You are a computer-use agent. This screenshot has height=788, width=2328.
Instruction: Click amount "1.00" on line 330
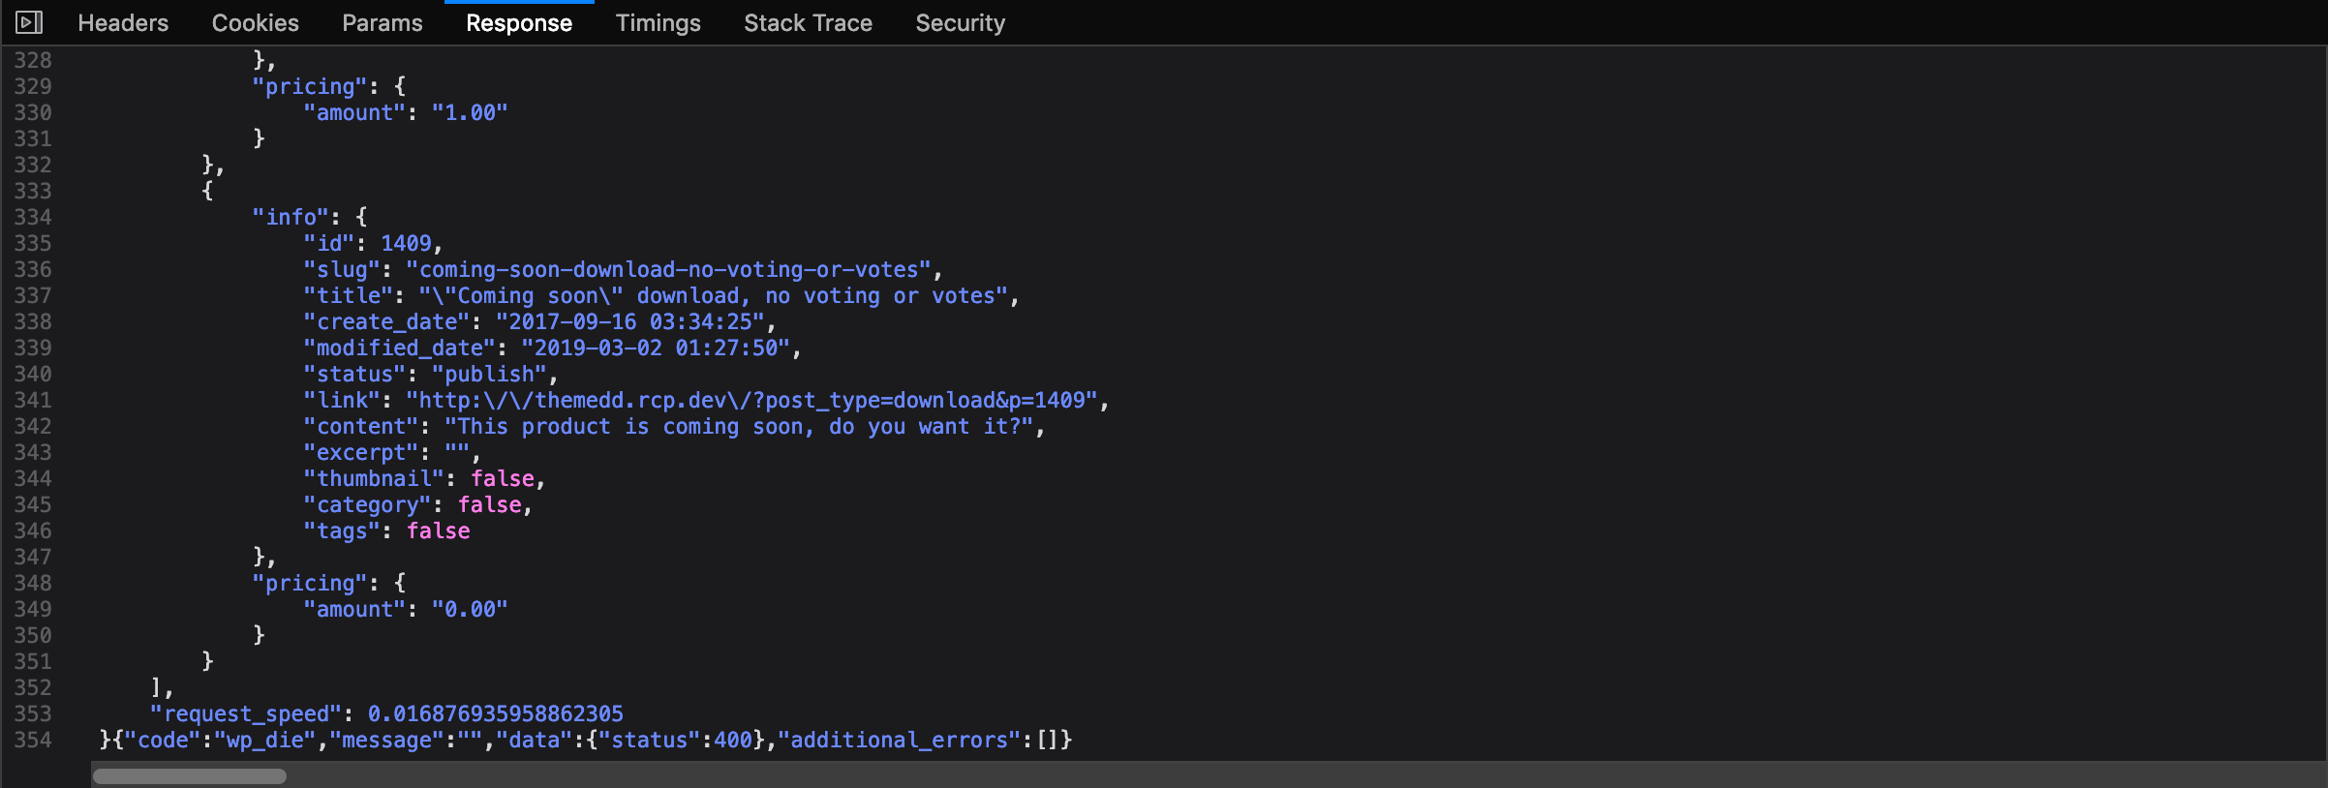click(x=470, y=112)
